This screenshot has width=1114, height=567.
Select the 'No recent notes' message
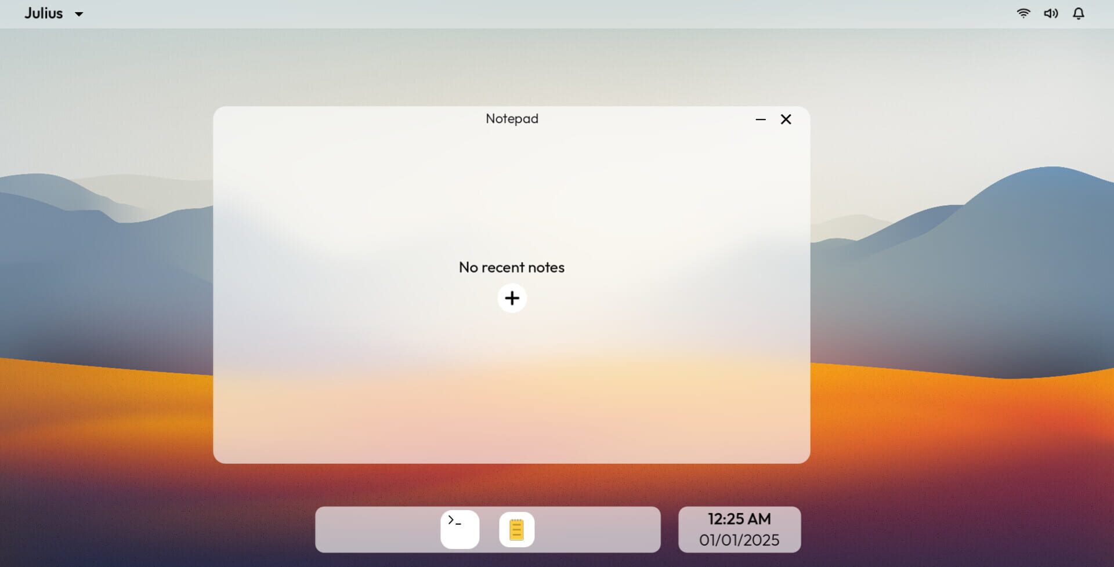click(512, 267)
